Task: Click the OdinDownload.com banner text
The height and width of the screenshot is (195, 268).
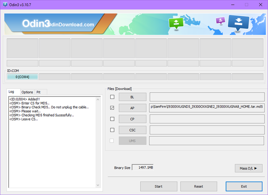Action: [70, 24]
